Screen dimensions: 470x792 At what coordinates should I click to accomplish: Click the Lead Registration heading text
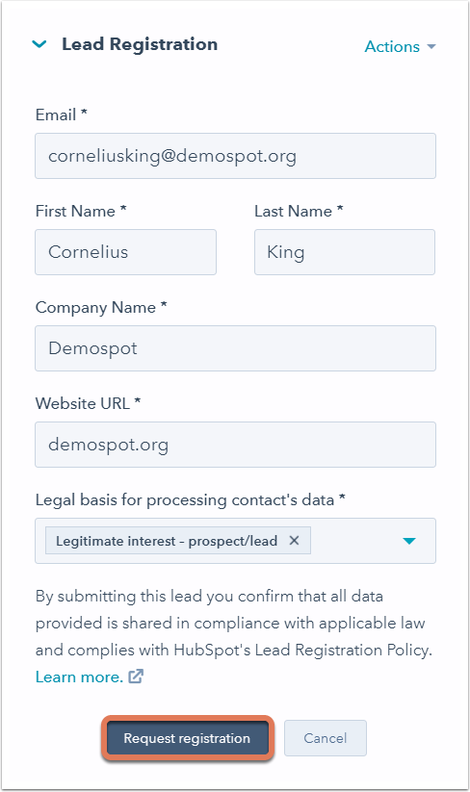click(140, 44)
